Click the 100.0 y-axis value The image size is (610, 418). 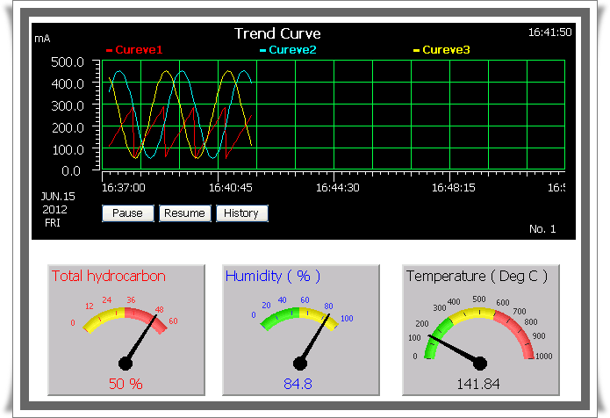pos(68,149)
